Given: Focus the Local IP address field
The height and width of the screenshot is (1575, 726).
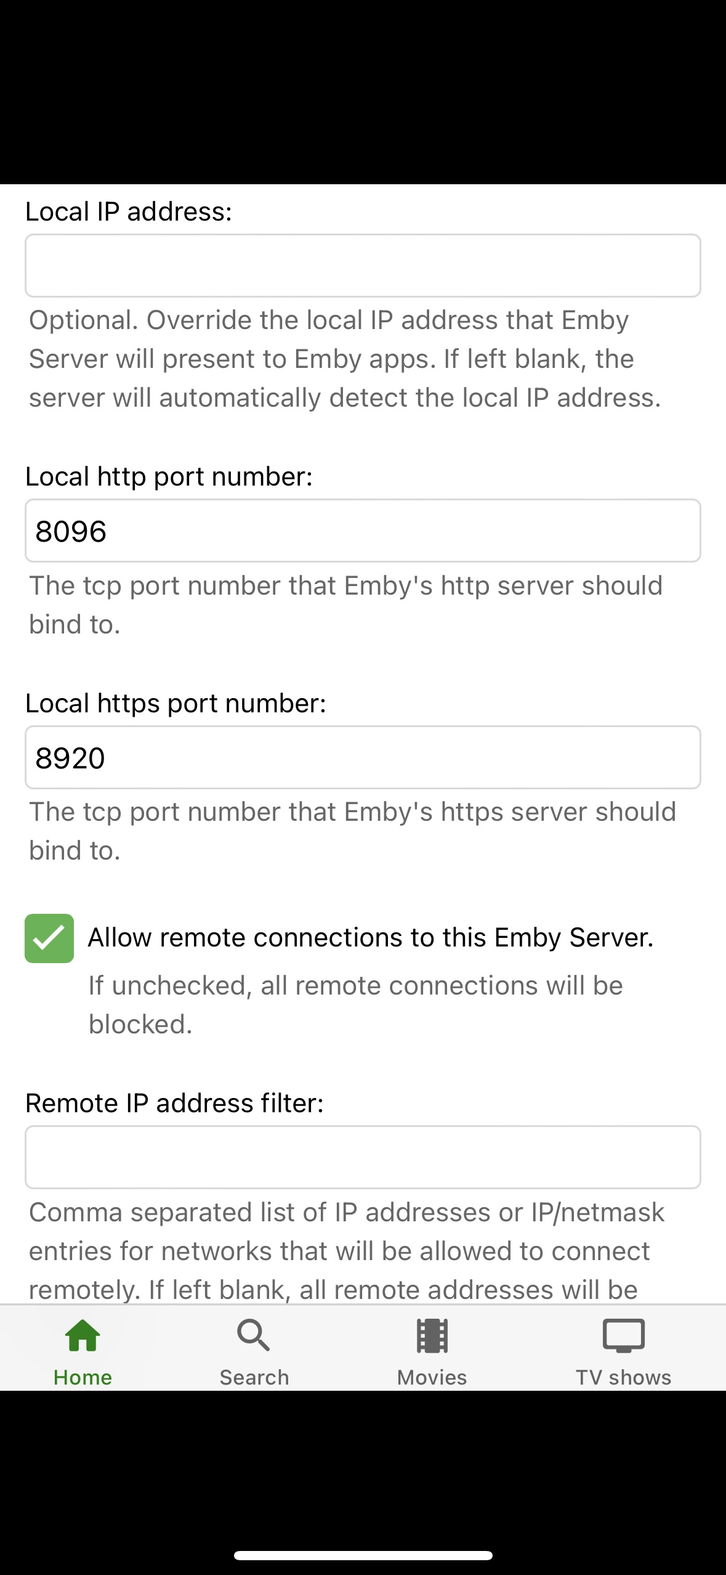Looking at the screenshot, I should [363, 266].
